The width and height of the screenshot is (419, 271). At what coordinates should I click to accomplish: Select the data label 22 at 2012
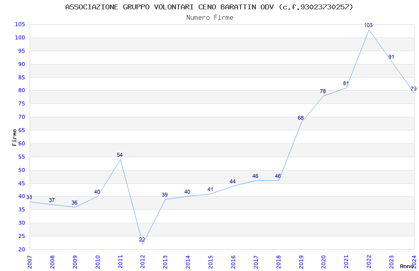coord(142,239)
